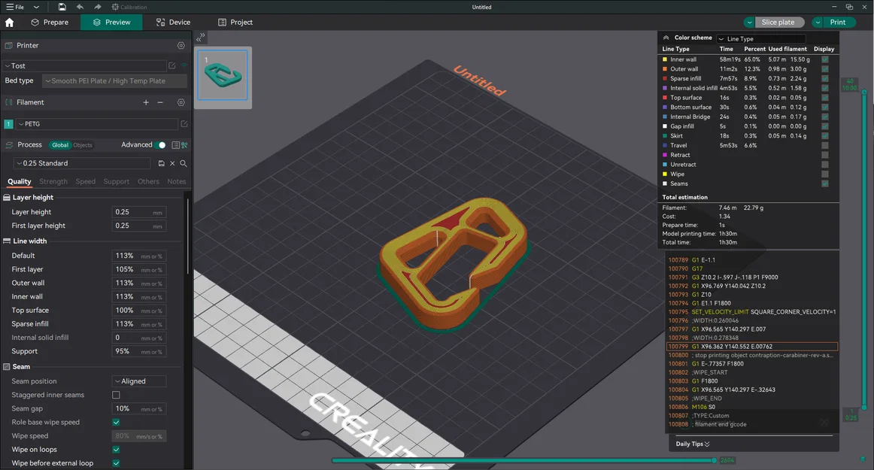Search process settings with magnifier icon

click(x=184, y=163)
